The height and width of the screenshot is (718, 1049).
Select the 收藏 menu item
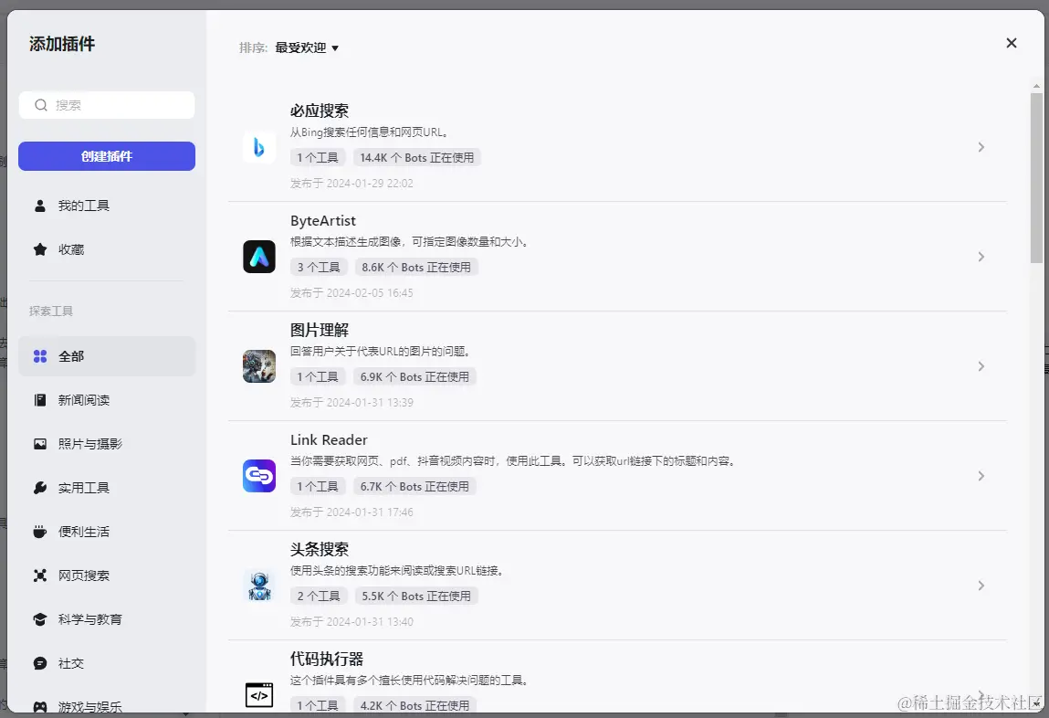pyautogui.click(x=107, y=249)
